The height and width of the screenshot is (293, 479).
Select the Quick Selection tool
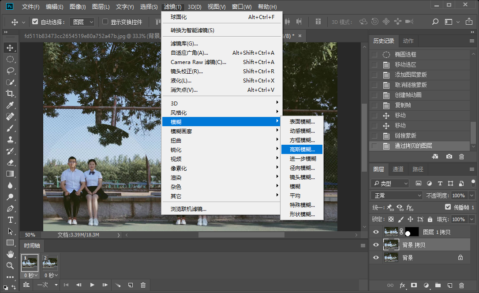tap(10, 82)
